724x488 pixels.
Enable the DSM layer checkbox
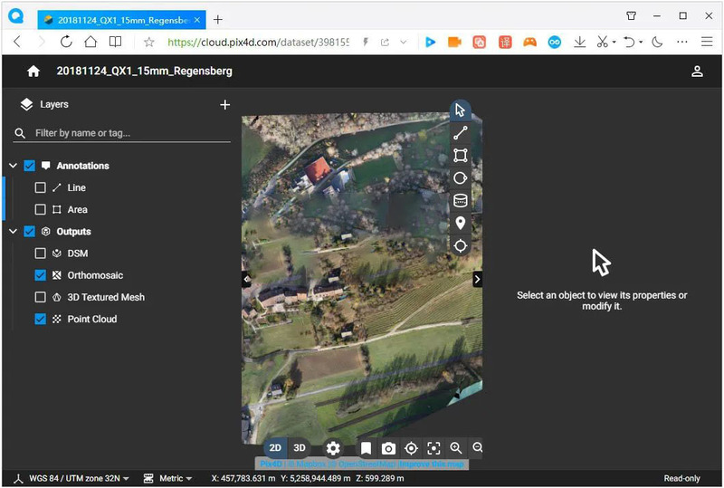[x=40, y=254]
